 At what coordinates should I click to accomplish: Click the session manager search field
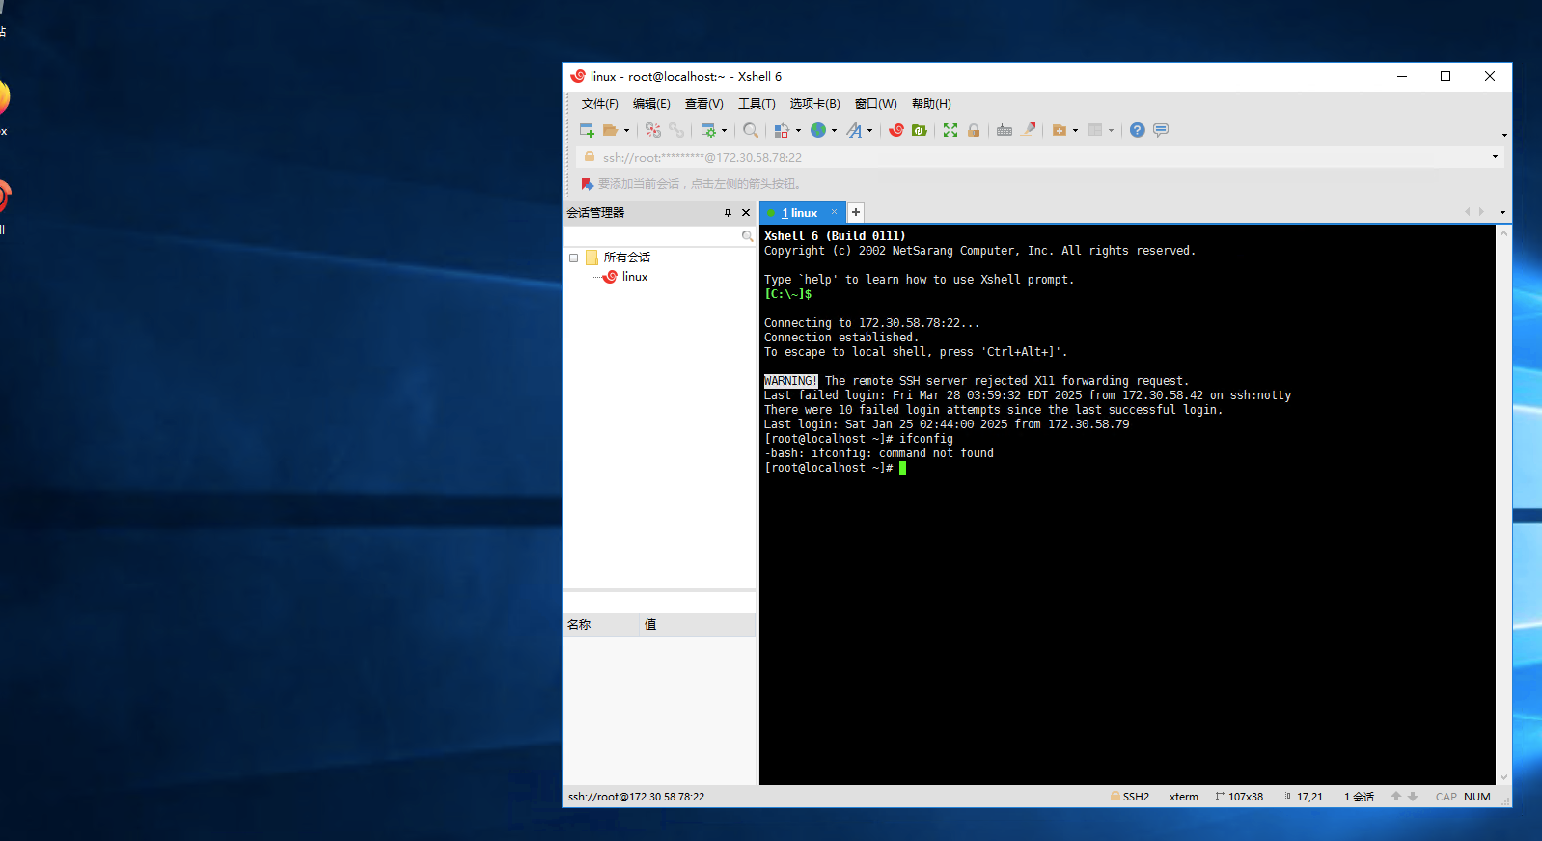pos(651,236)
